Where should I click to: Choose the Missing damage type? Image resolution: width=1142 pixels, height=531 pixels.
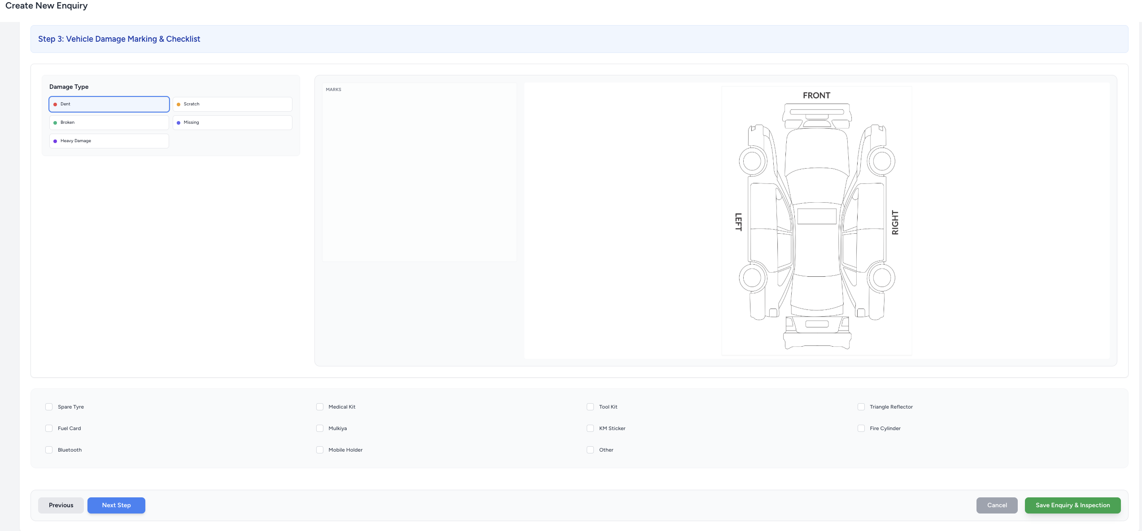coord(232,122)
